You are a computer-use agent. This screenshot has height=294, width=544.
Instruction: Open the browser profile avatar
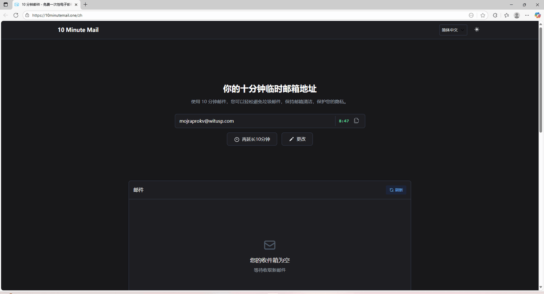517,15
